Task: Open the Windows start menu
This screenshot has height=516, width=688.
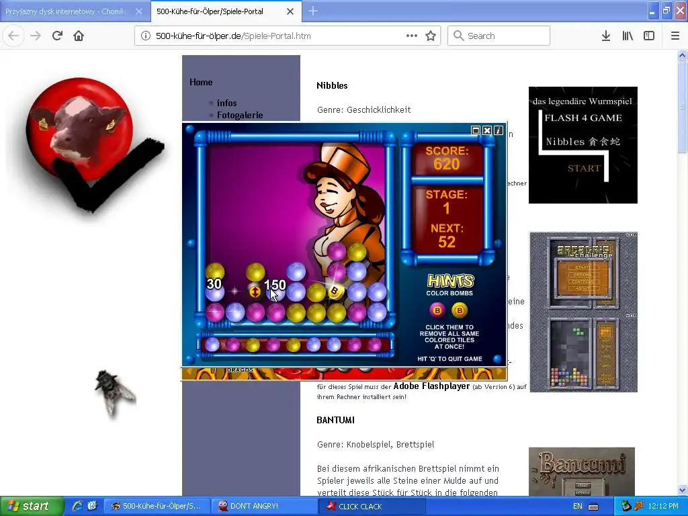Action: [x=31, y=506]
